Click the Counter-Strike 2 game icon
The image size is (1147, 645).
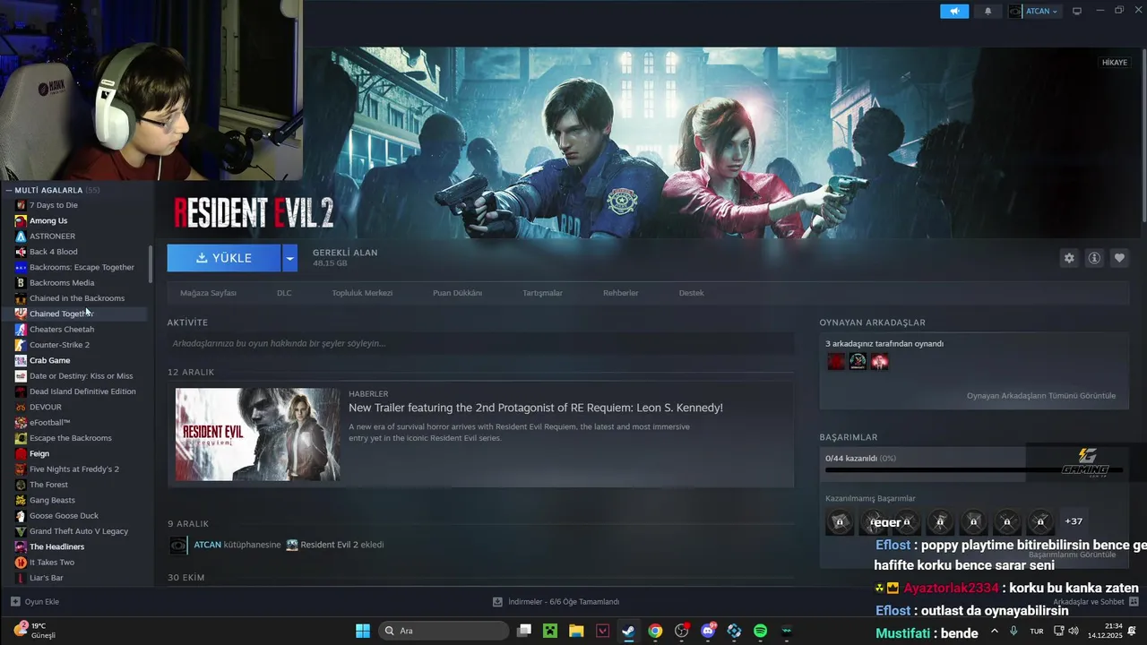pyautogui.click(x=21, y=345)
